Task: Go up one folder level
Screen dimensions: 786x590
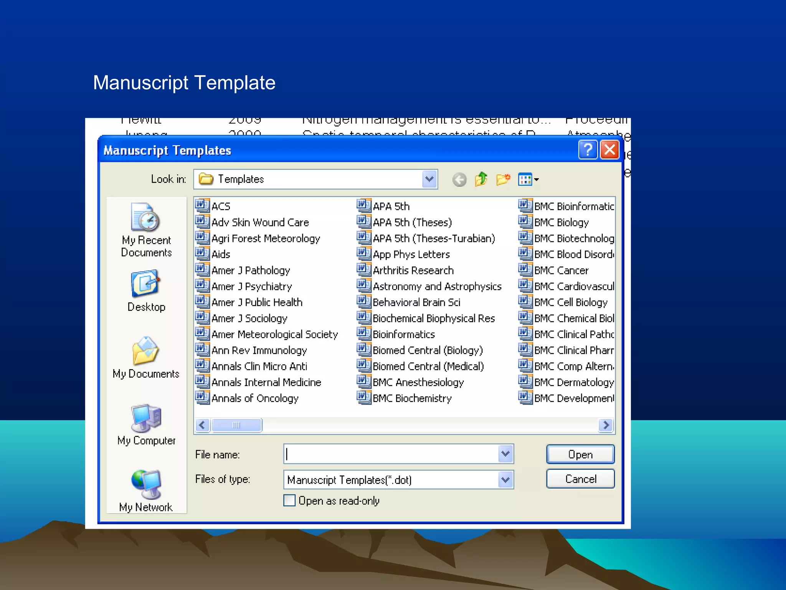Action: pyautogui.click(x=481, y=179)
